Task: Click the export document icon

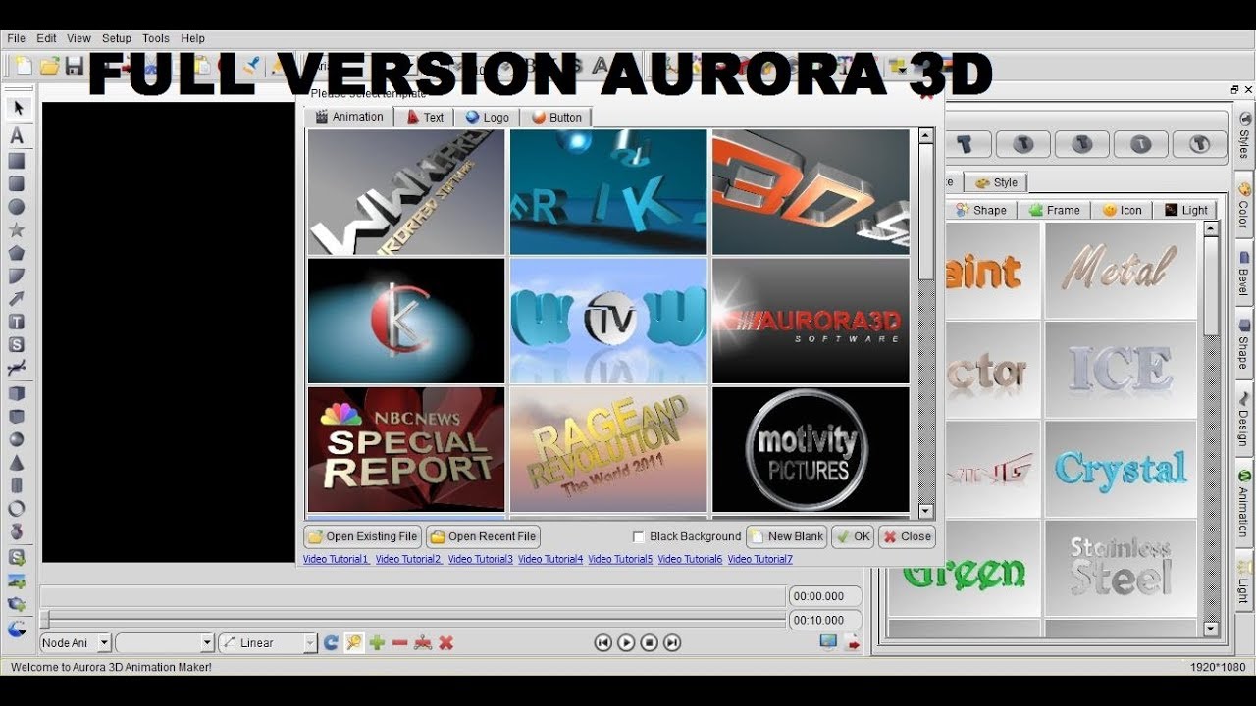Action: 852,642
